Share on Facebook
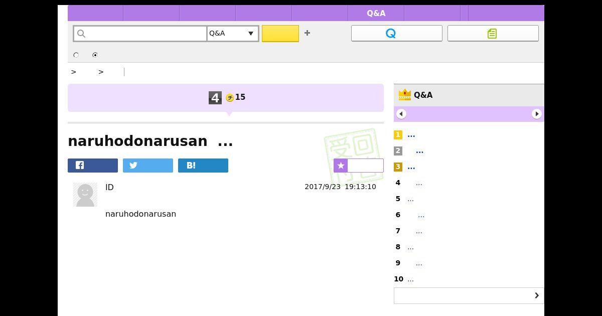602x316 pixels. coord(93,166)
